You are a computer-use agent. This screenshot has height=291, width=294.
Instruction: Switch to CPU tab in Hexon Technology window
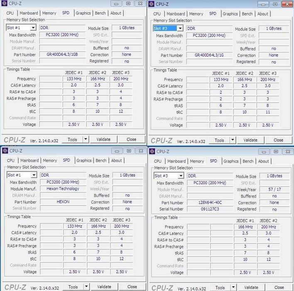[11, 161]
